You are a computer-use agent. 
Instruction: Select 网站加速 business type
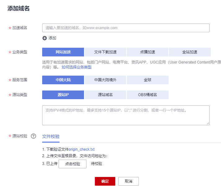(x=63, y=52)
